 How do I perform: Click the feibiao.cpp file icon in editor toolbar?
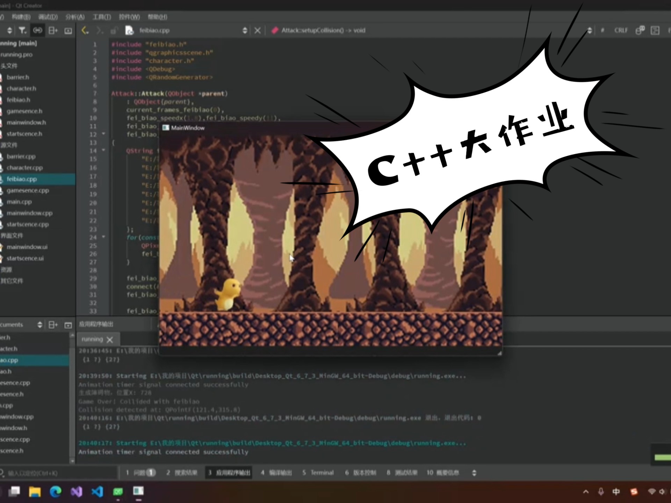click(x=129, y=31)
